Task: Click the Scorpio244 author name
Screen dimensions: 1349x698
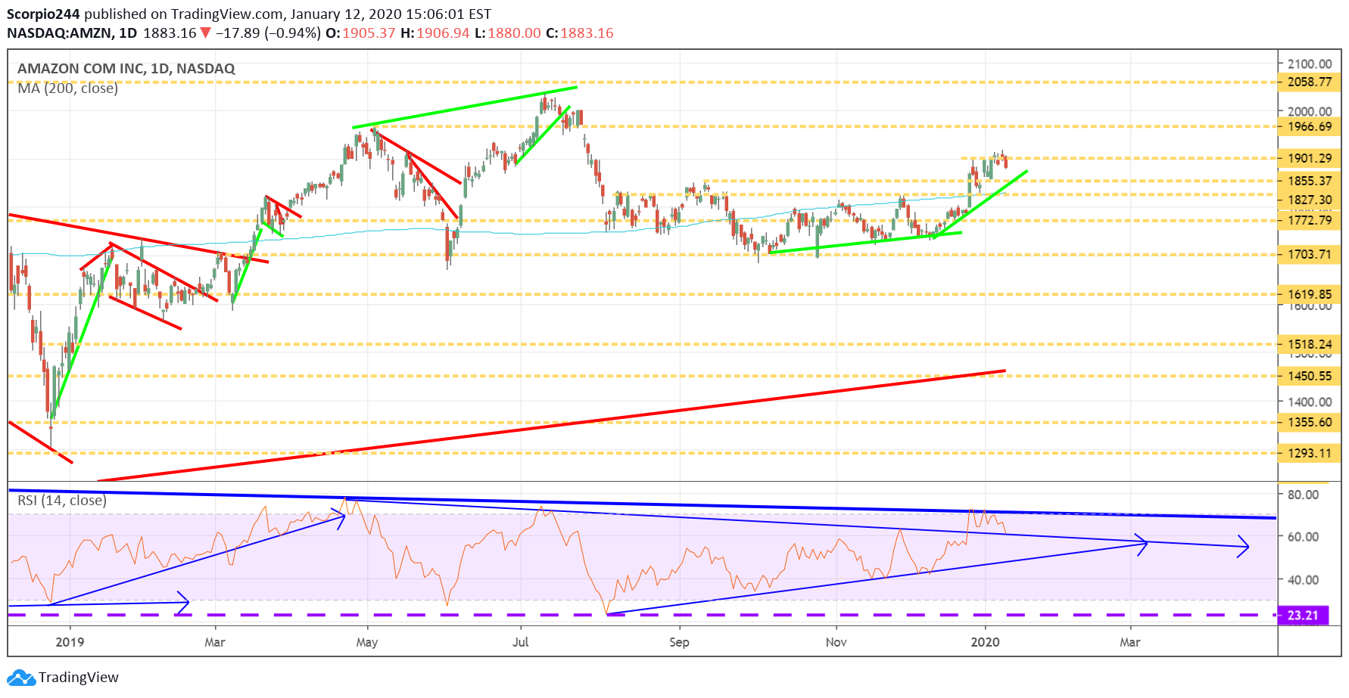Action: tap(43, 14)
